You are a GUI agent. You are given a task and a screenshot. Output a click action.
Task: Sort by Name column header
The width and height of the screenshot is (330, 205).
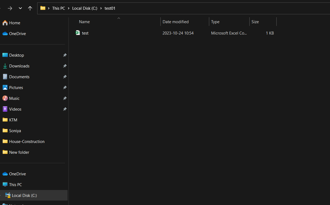click(x=84, y=22)
